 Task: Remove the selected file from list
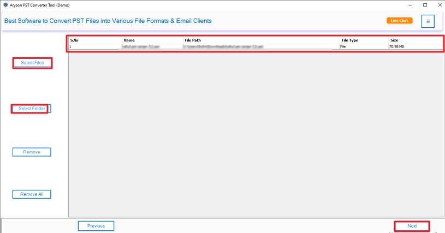tap(32, 152)
